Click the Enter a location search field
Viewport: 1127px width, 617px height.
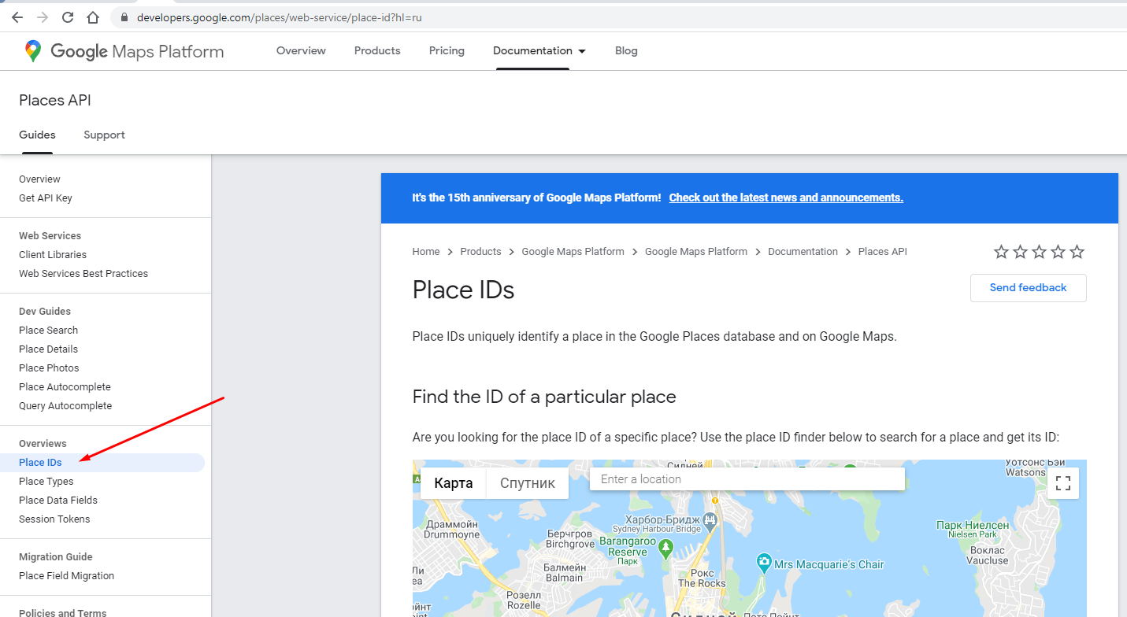[747, 479]
